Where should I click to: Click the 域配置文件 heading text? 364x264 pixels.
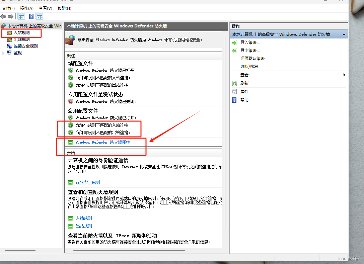tap(80, 63)
